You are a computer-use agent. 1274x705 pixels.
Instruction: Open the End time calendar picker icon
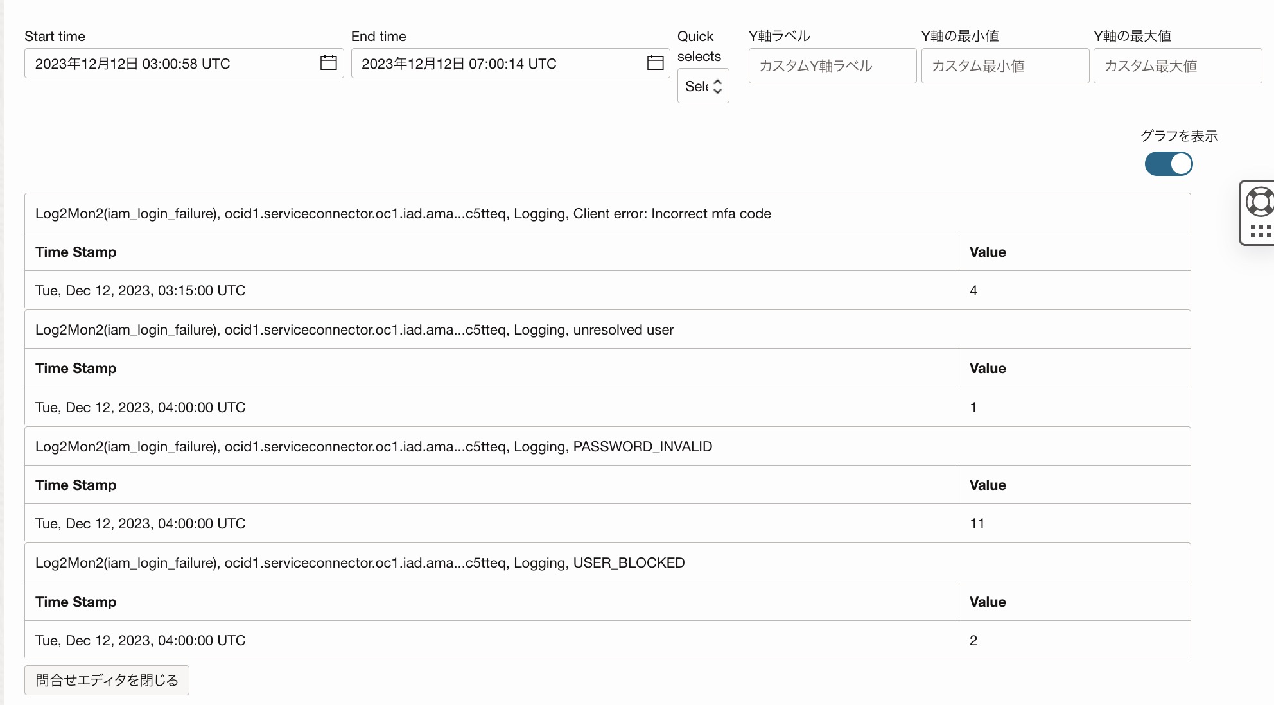pos(655,63)
